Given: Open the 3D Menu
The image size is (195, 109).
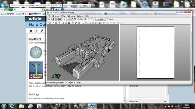Looking at the screenshot, I should (55, 16).
